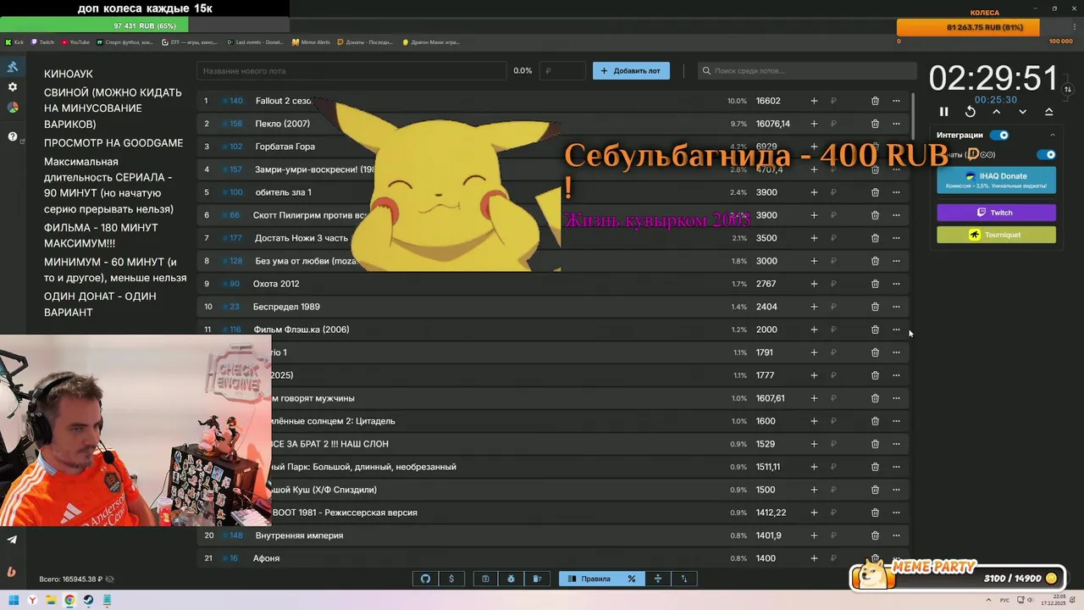This screenshot has width=1084, height=610.
Task: Open the settings gear in the left sidebar
Action: (13, 87)
